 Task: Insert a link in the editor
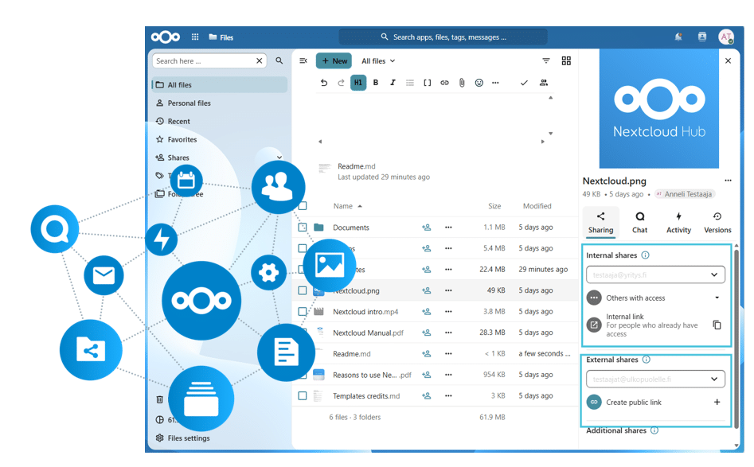[x=444, y=83]
